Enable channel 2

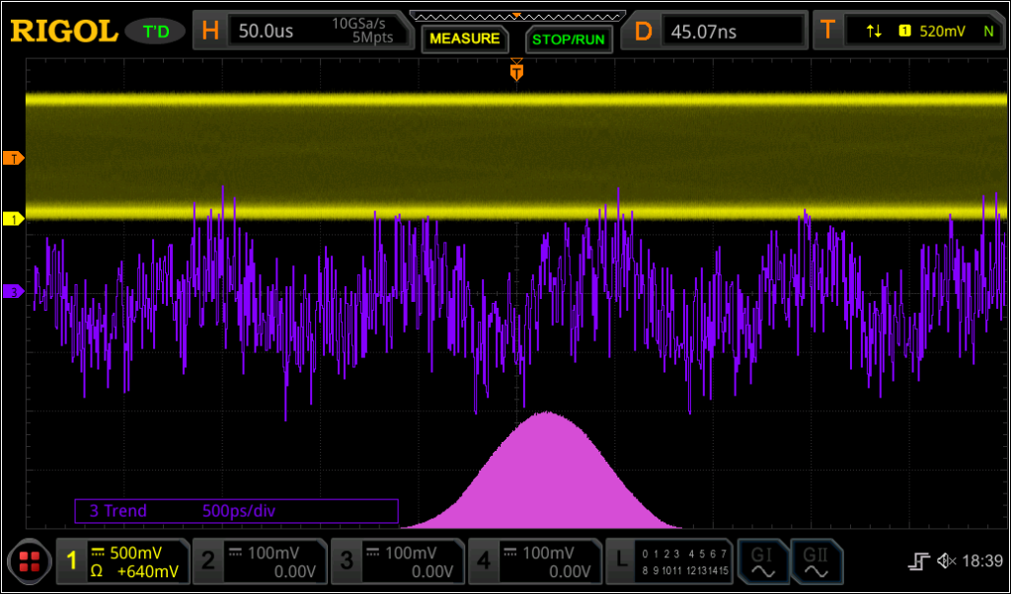coord(259,561)
